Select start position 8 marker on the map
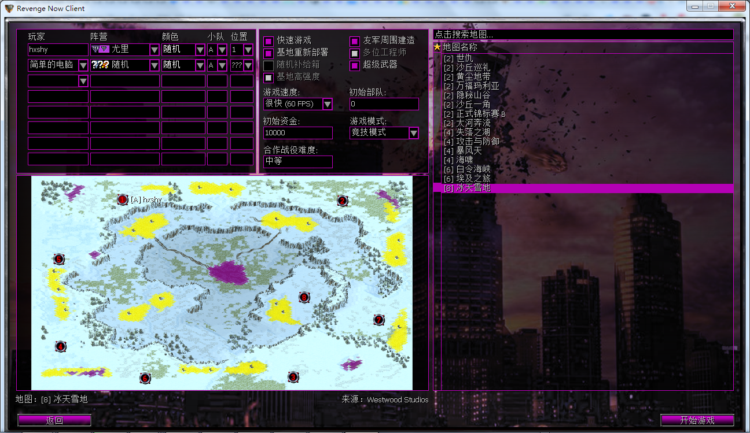Image resolution: width=750 pixels, height=433 pixels. pyautogui.click(x=305, y=297)
